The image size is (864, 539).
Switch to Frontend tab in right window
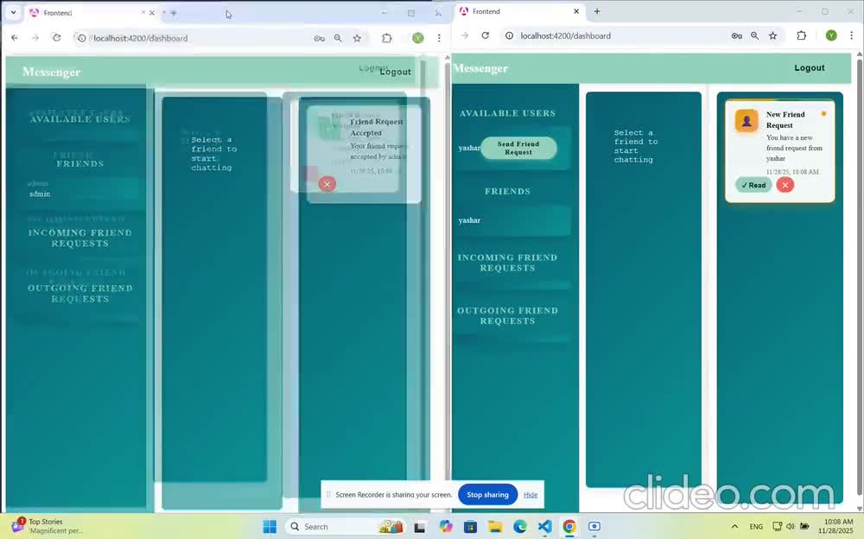519,11
